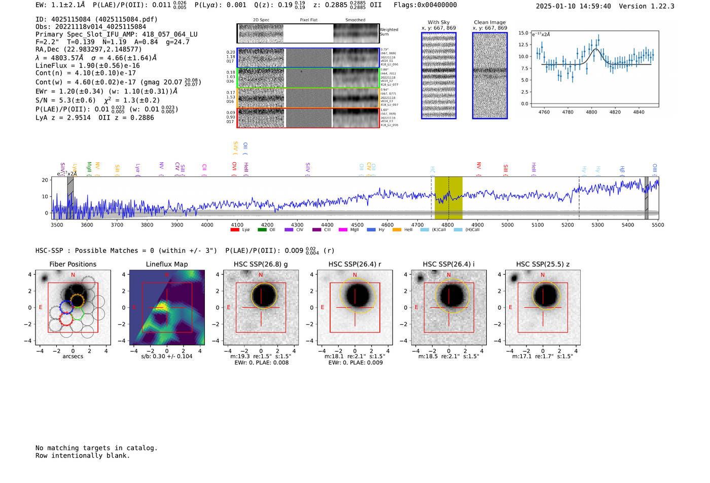Click the magenta MgII legend swatch
Viewport: 710px width, 483px height.
pos(343,230)
